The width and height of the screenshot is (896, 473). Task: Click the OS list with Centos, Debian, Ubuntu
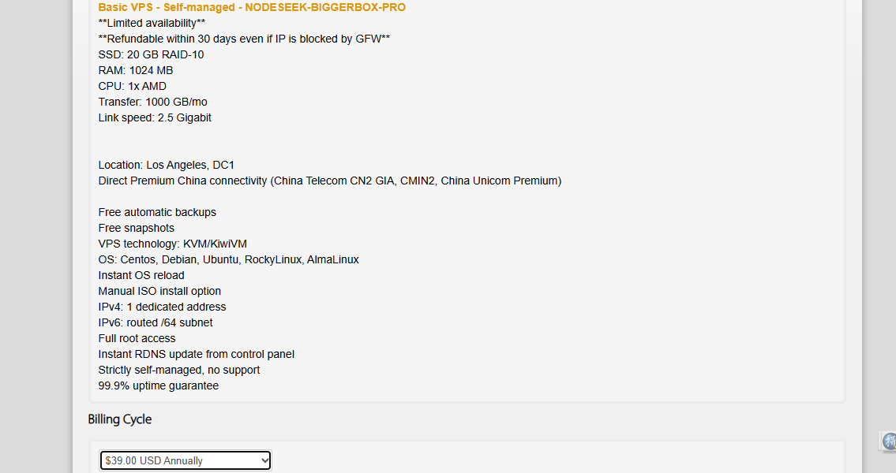pyautogui.click(x=229, y=259)
